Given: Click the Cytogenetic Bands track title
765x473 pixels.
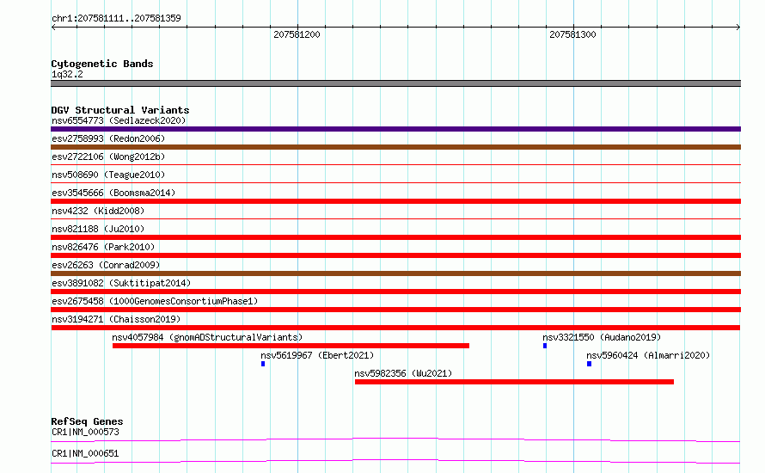Looking at the screenshot, I should coord(102,64).
